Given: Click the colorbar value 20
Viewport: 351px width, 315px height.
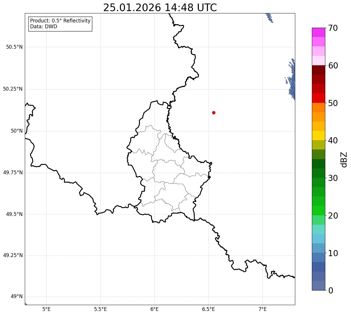Looking at the screenshot, I should point(333,216).
